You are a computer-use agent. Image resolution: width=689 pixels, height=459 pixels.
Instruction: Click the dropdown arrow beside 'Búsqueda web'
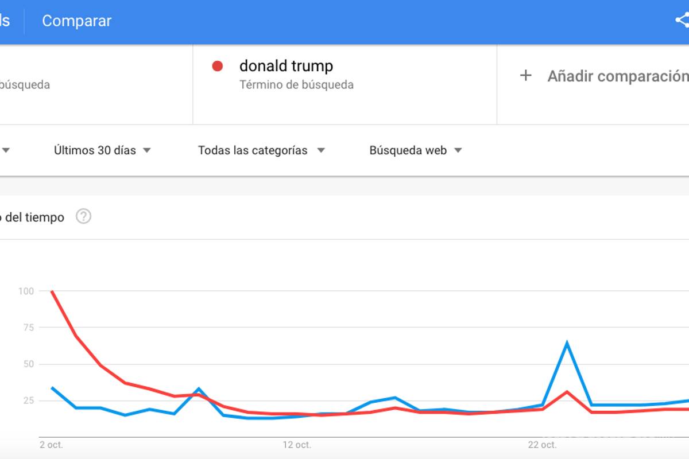pos(458,150)
